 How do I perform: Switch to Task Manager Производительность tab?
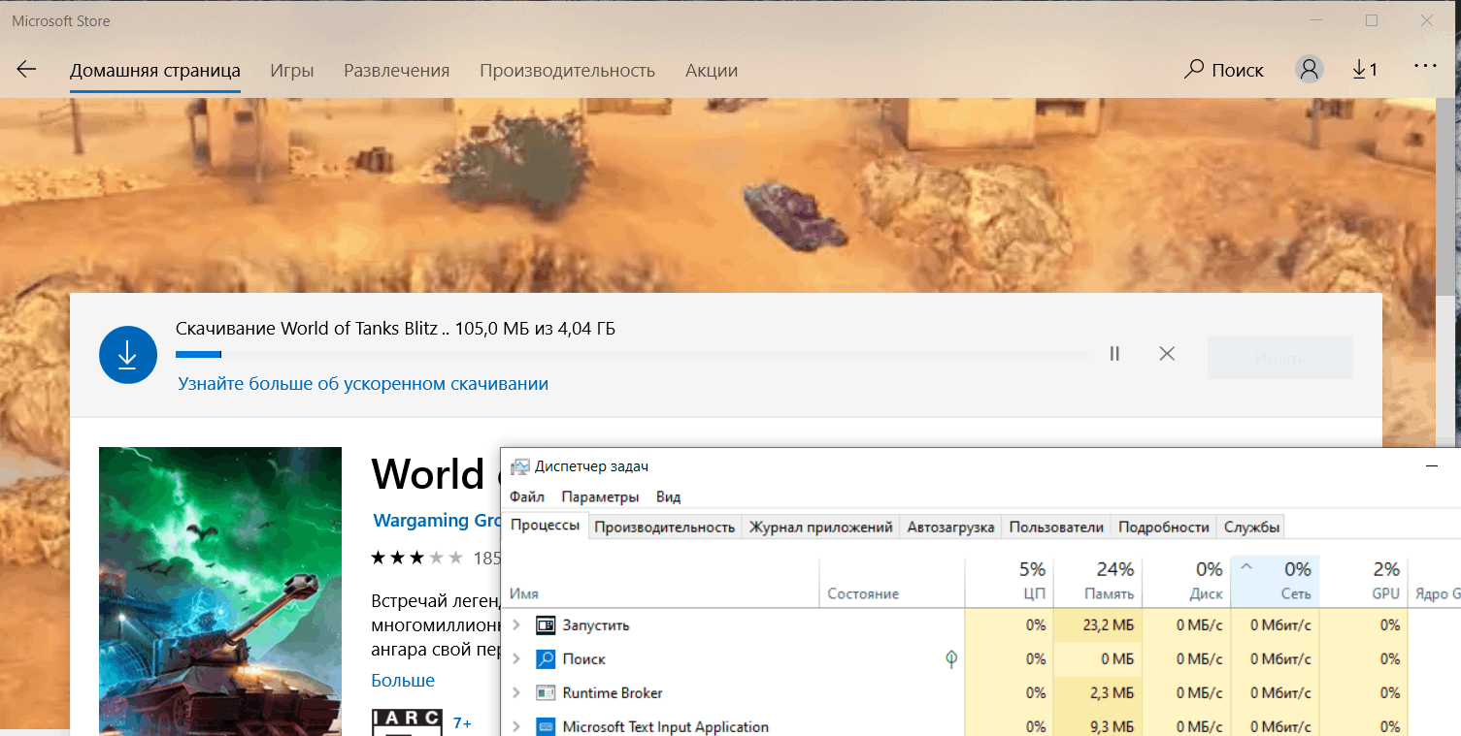[665, 527]
